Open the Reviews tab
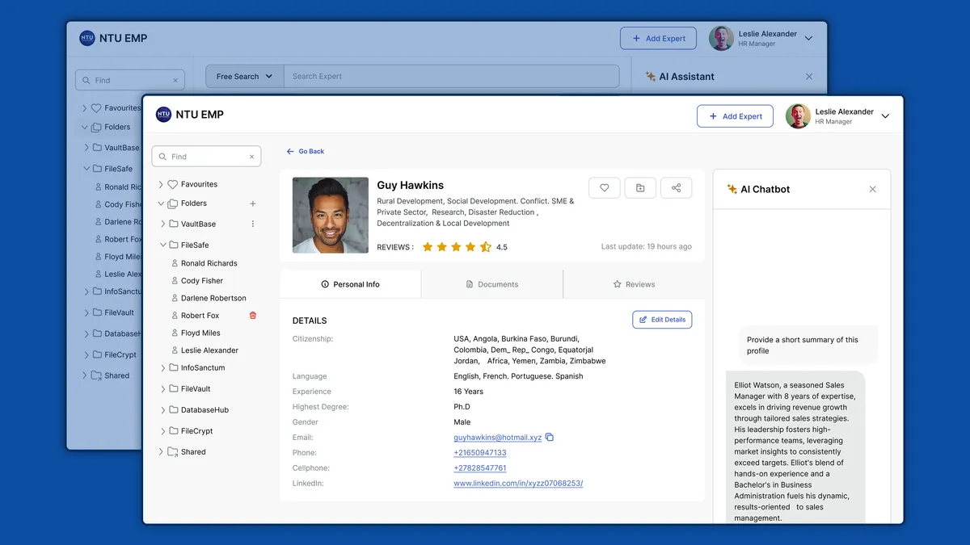This screenshot has width=970, height=545. pyautogui.click(x=634, y=284)
